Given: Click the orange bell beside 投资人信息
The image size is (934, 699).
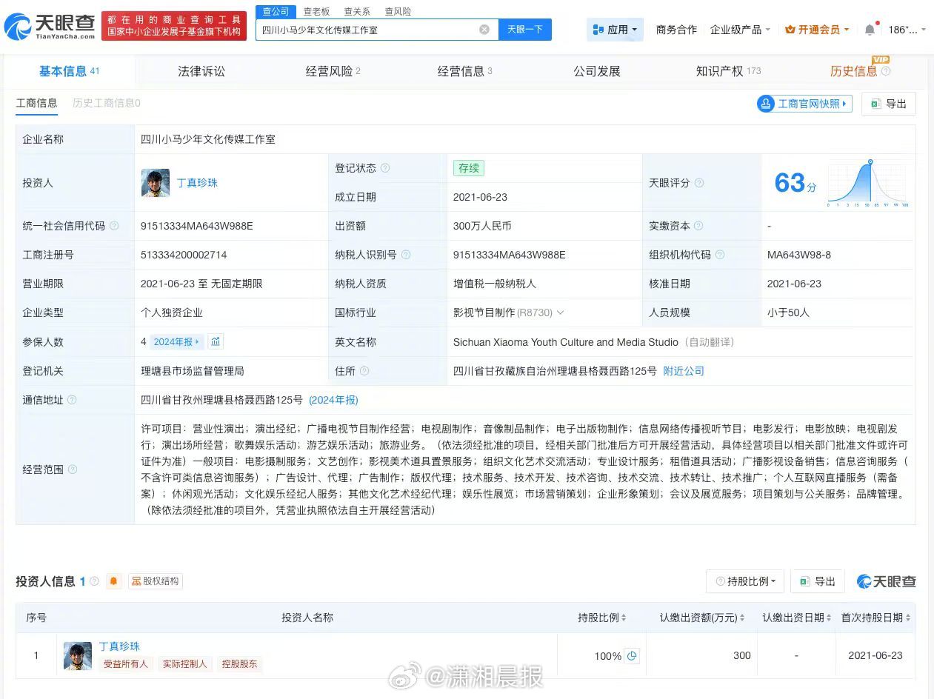Looking at the screenshot, I should [x=113, y=581].
